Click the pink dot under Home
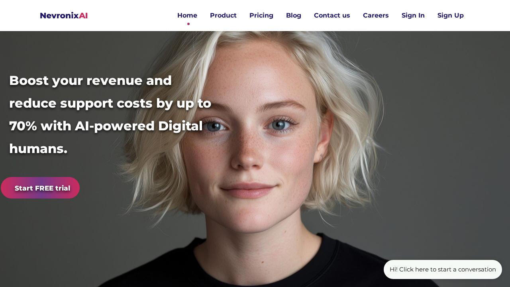The height and width of the screenshot is (287, 510). click(188, 24)
